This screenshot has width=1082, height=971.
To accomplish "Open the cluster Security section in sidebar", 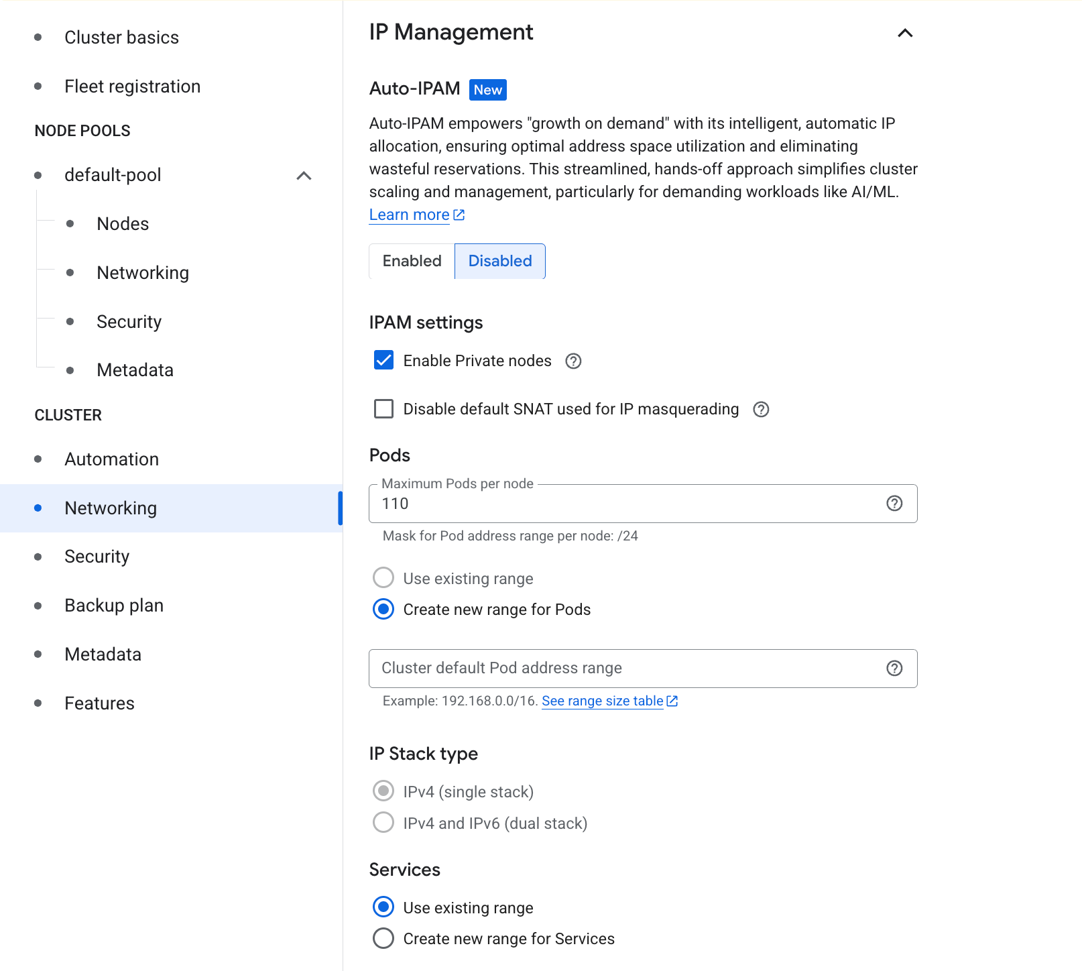I will pyautogui.click(x=97, y=557).
